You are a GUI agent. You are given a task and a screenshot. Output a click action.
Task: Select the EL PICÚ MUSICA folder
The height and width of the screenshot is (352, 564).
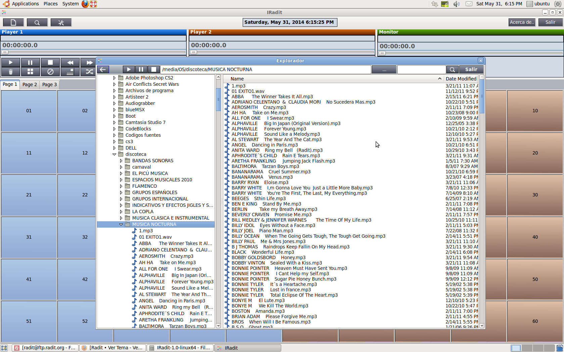tap(150, 173)
